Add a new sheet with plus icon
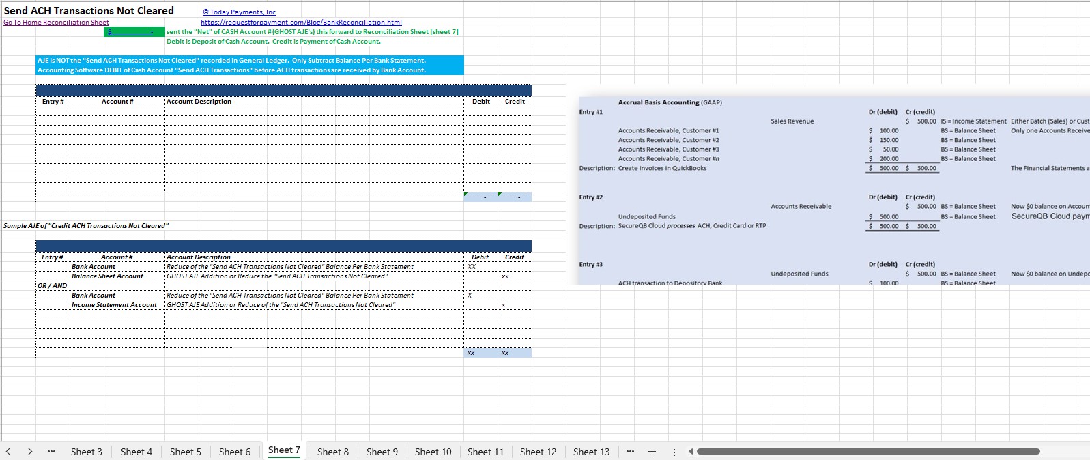The image size is (1090, 460). coord(652,452)
